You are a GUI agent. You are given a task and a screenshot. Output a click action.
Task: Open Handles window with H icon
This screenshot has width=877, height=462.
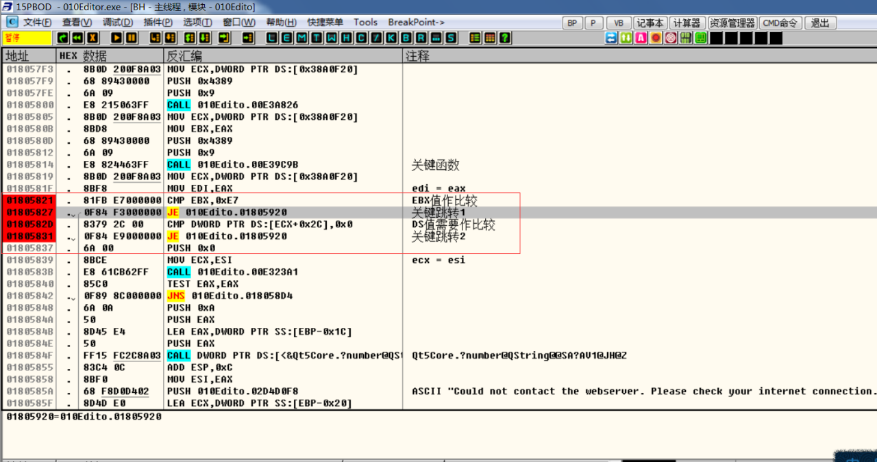[347, 38]
